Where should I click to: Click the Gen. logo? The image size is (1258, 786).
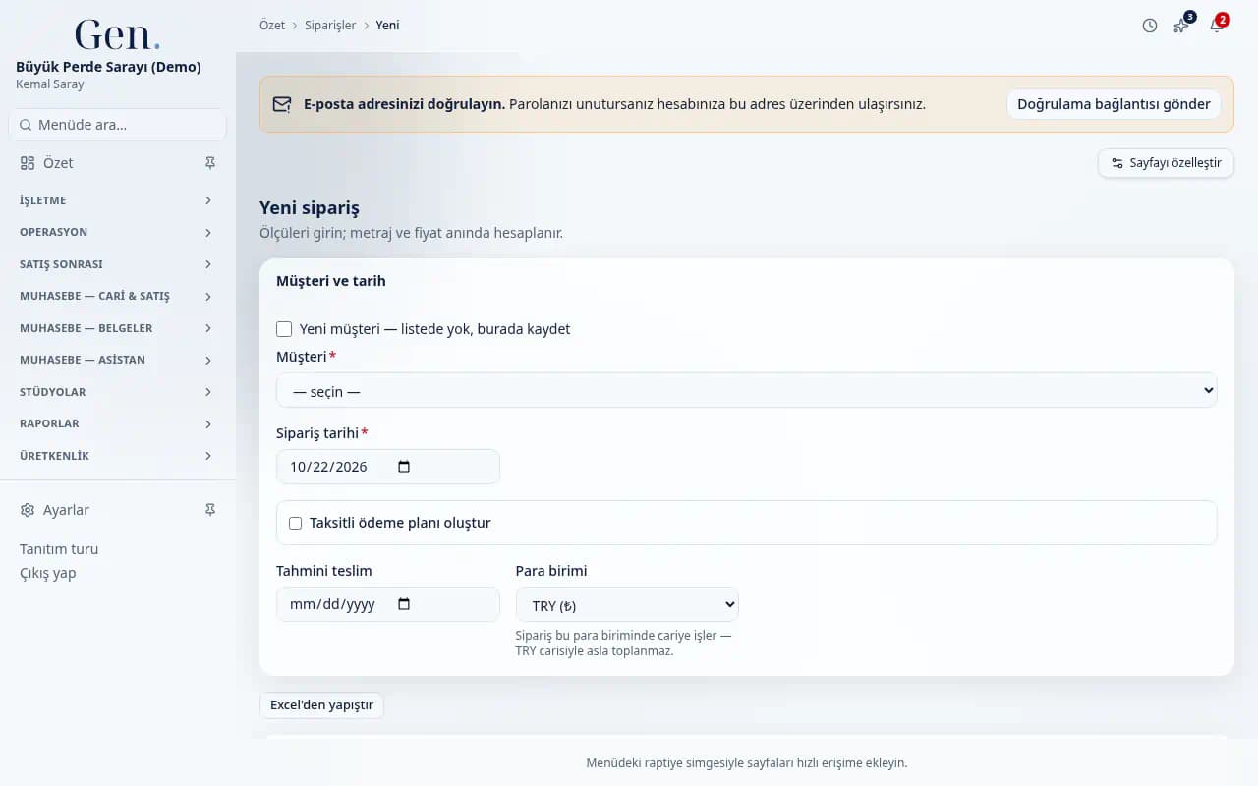[117, 34]
